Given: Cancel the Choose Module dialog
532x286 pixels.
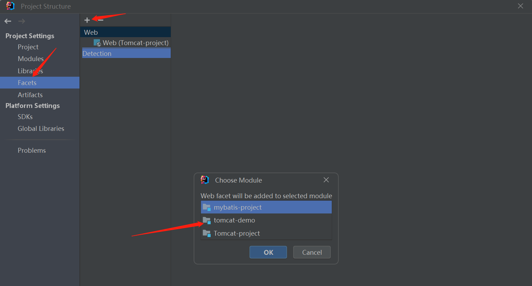Looking at the screenshot, I should pos(312,252).
